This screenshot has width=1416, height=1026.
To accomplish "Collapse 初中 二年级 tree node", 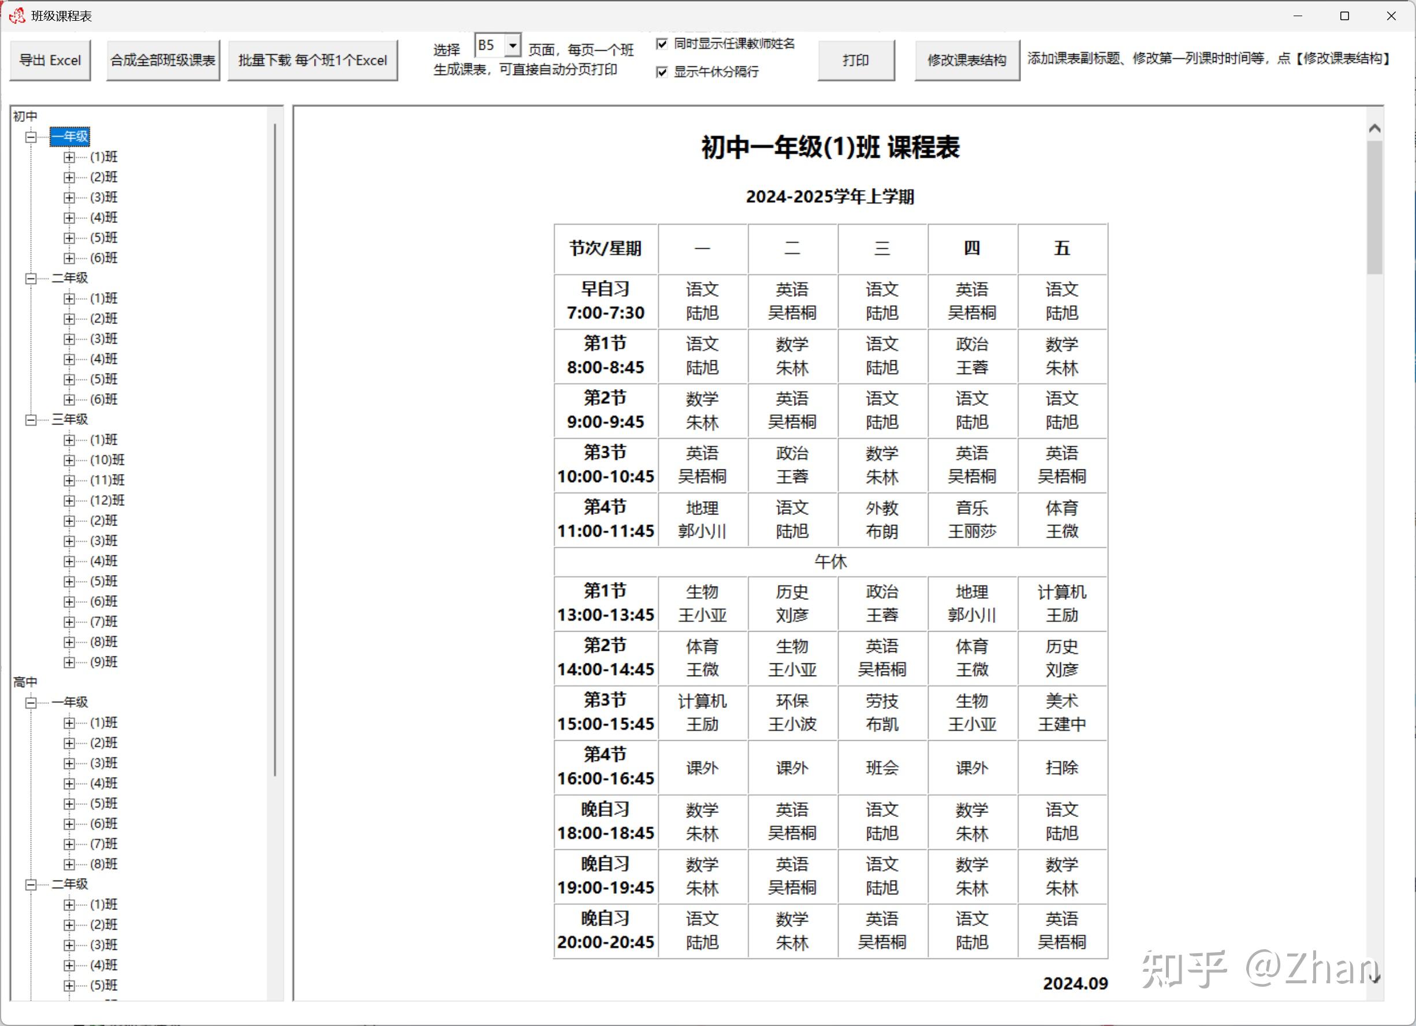I will coord(31,278).
